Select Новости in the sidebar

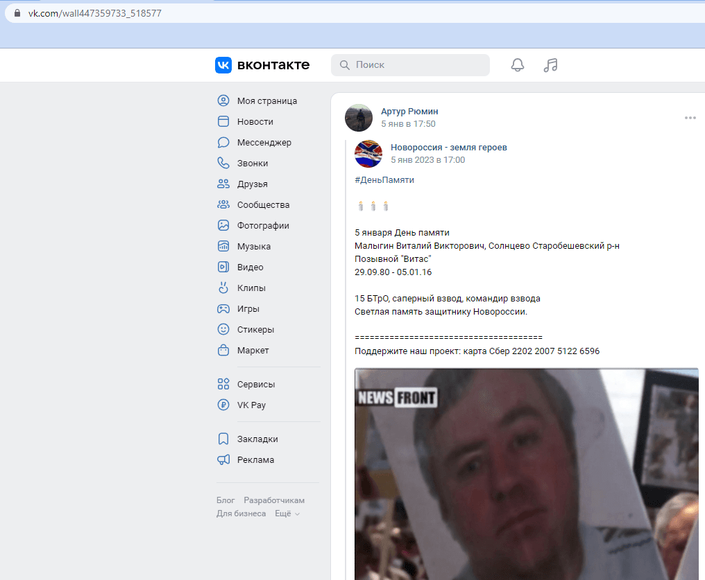(255, 122)
